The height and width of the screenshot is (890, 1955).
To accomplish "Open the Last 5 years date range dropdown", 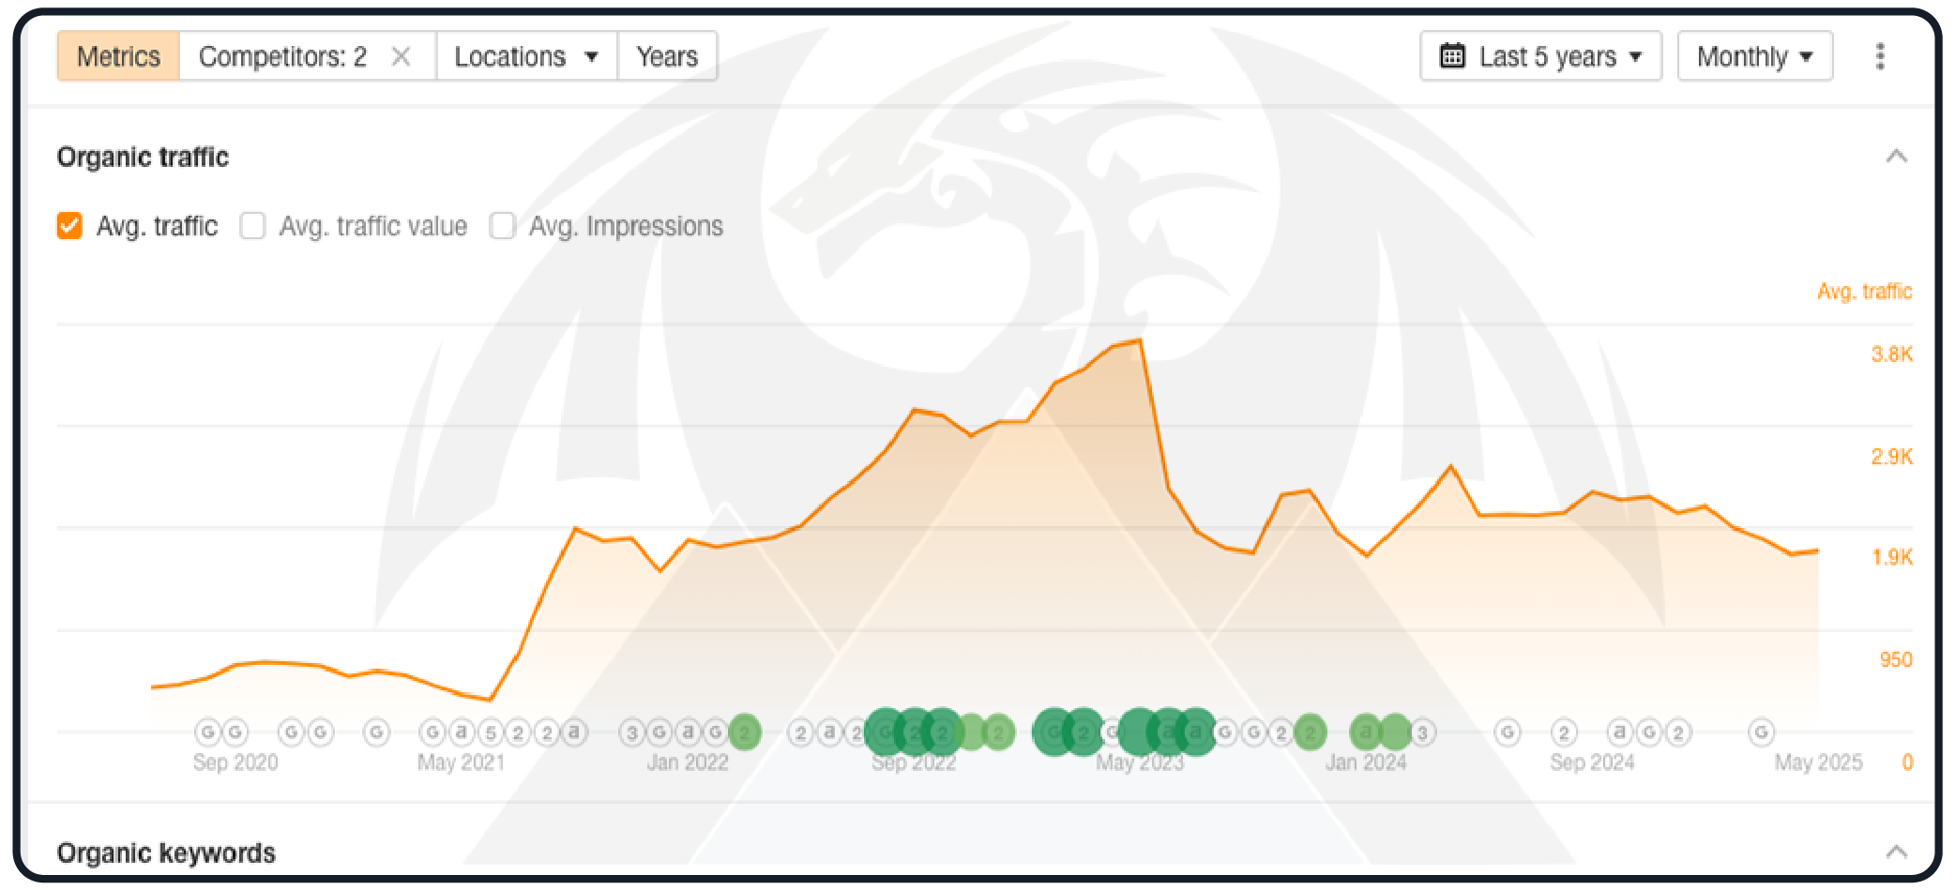I will click(1540, 56).
